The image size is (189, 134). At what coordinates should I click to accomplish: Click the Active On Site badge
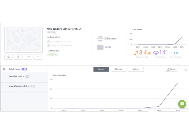point(52,55)
